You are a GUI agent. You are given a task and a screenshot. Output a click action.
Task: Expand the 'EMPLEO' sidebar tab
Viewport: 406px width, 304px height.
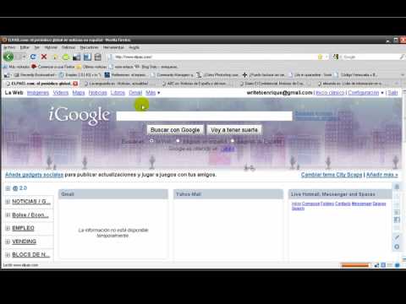[8, 228]
